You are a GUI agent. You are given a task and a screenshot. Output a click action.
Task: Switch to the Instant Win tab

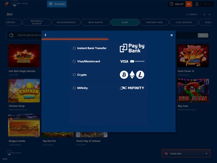154,22
